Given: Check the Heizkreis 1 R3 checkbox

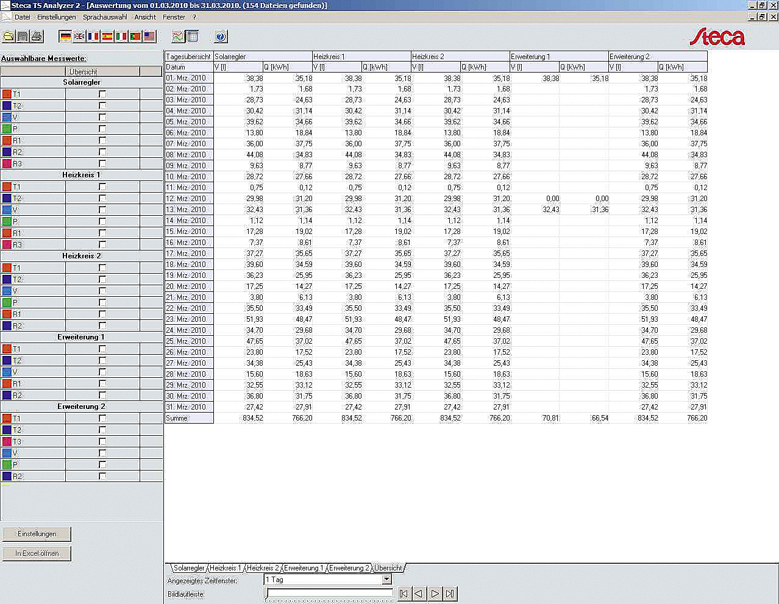Looking at the screenshot, I should point(102,244).
